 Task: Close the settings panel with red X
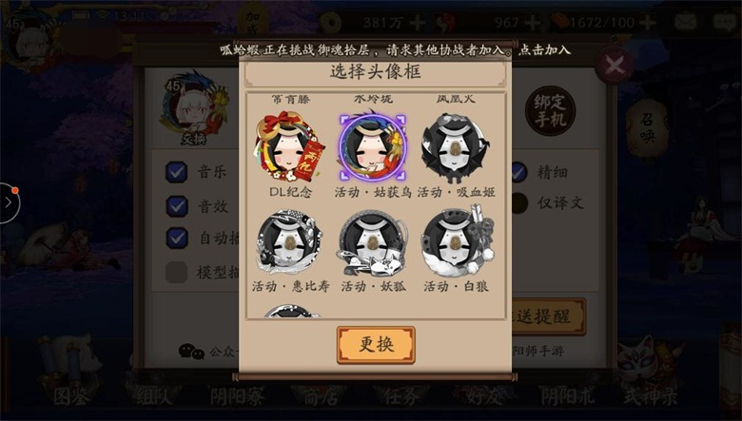click(615, 66)
